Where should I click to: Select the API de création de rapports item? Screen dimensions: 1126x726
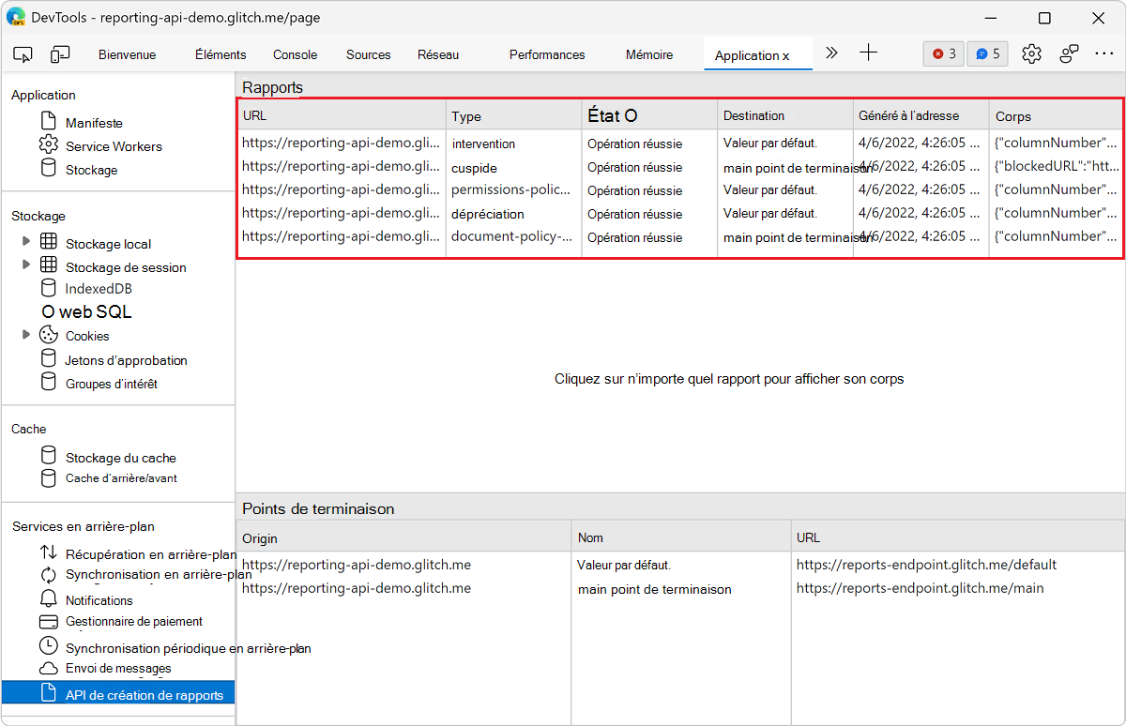(x=144, y=695)
